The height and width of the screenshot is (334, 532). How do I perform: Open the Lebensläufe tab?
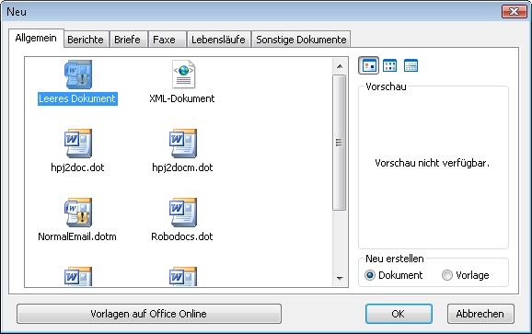point(218,40)
